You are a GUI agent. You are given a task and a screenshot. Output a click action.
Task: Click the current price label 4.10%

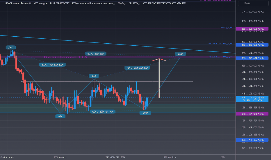pos(252,99)
